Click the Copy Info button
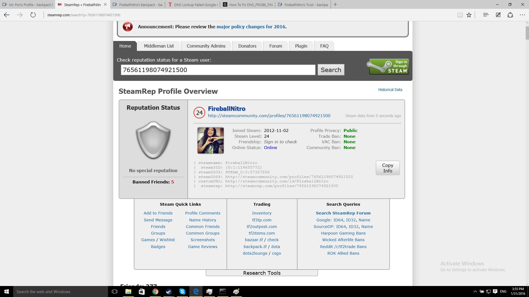Screen dimensions: 529x297 (387, 168)
